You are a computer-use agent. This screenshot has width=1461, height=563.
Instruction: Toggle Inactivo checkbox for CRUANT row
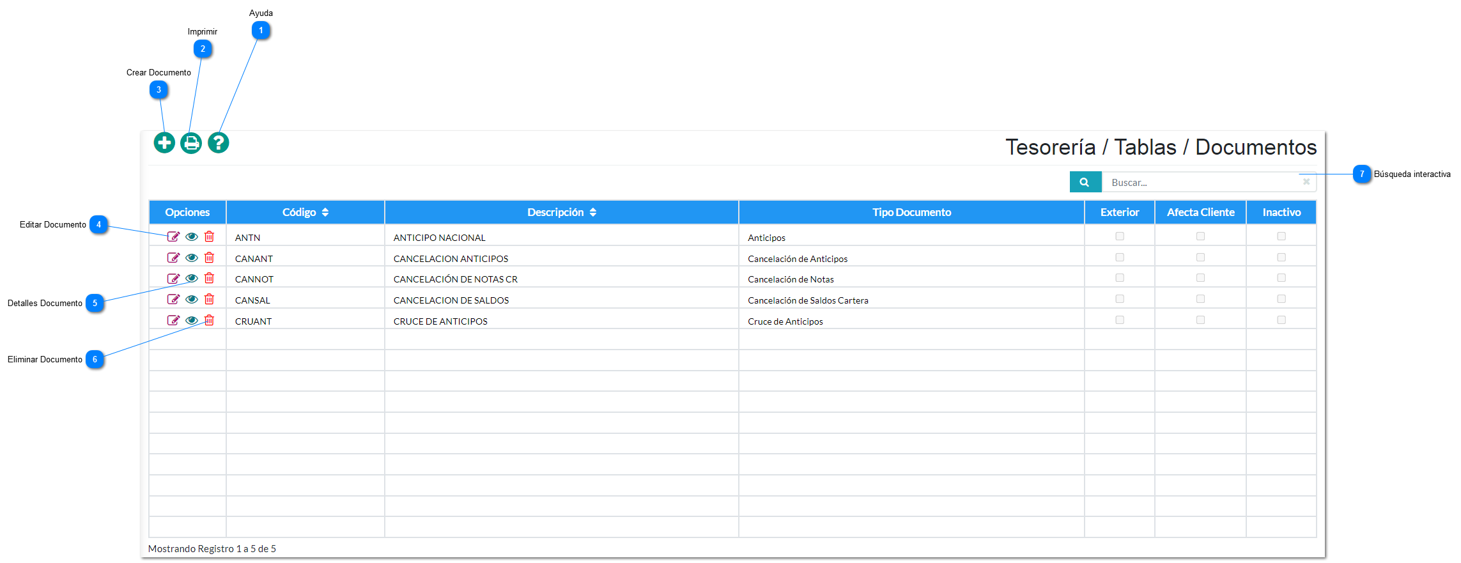1281,320
